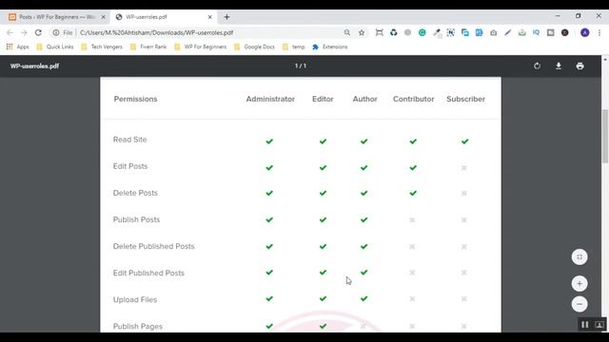Click the vertical scrollbar thumb

605,137
